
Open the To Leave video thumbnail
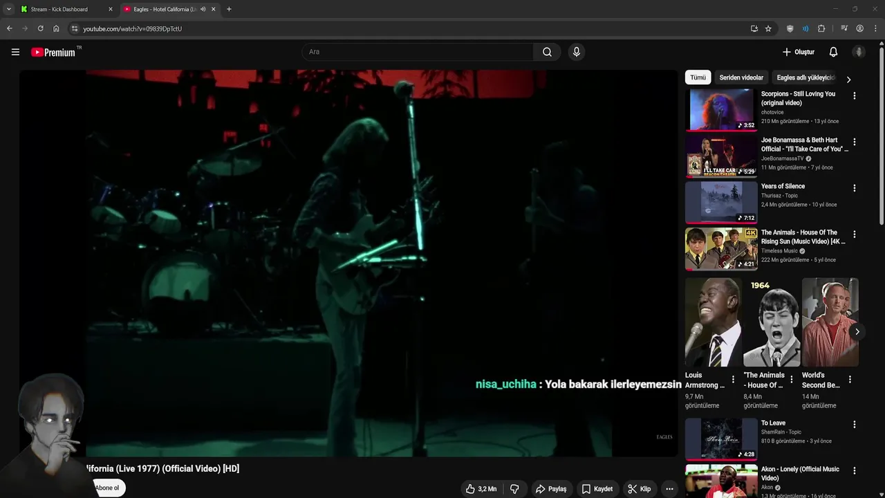(721, 439)
